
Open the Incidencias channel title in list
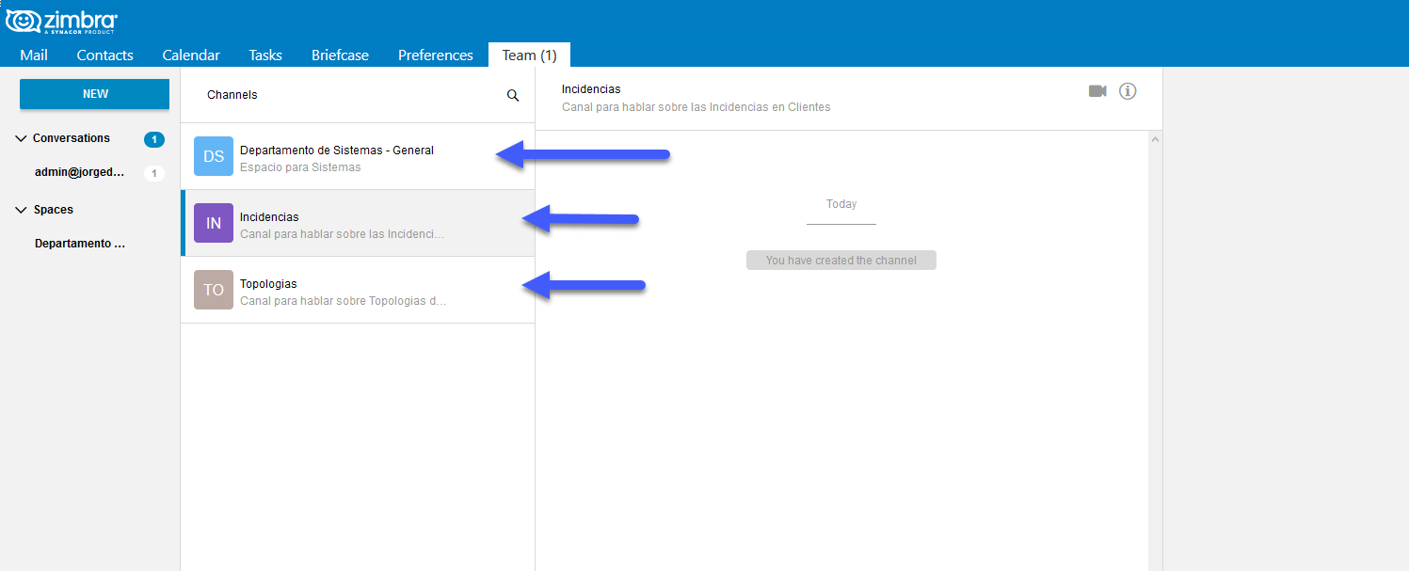point(269,217)
